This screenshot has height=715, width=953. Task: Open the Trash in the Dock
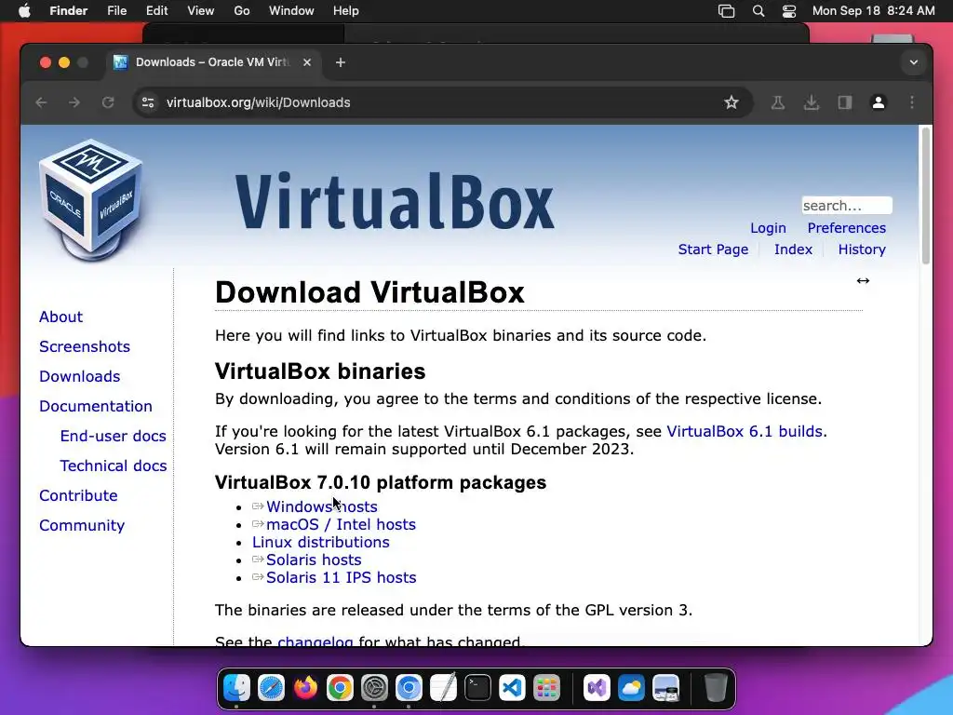coord(716,688)
